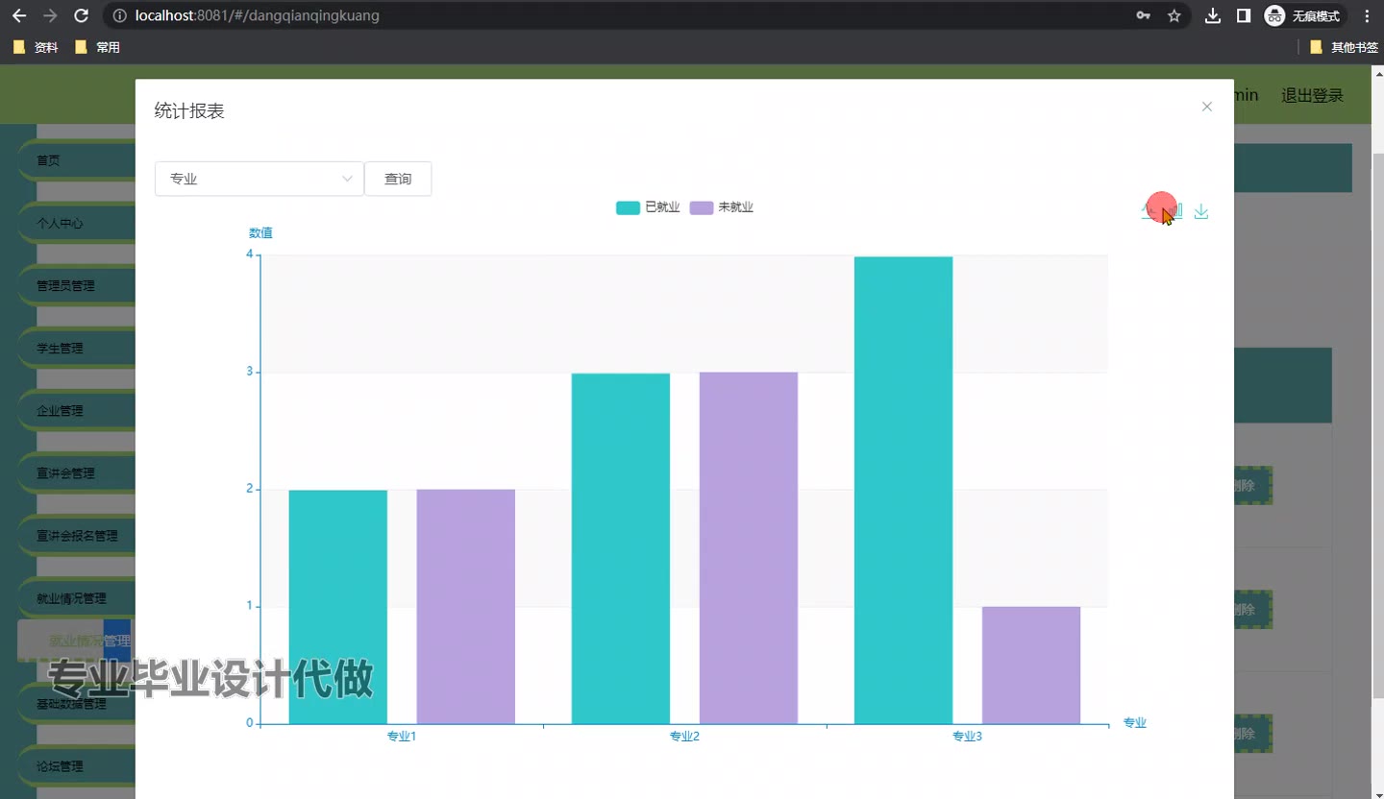Click the 查询 button
1384x799 pixels.
point(398,179)
